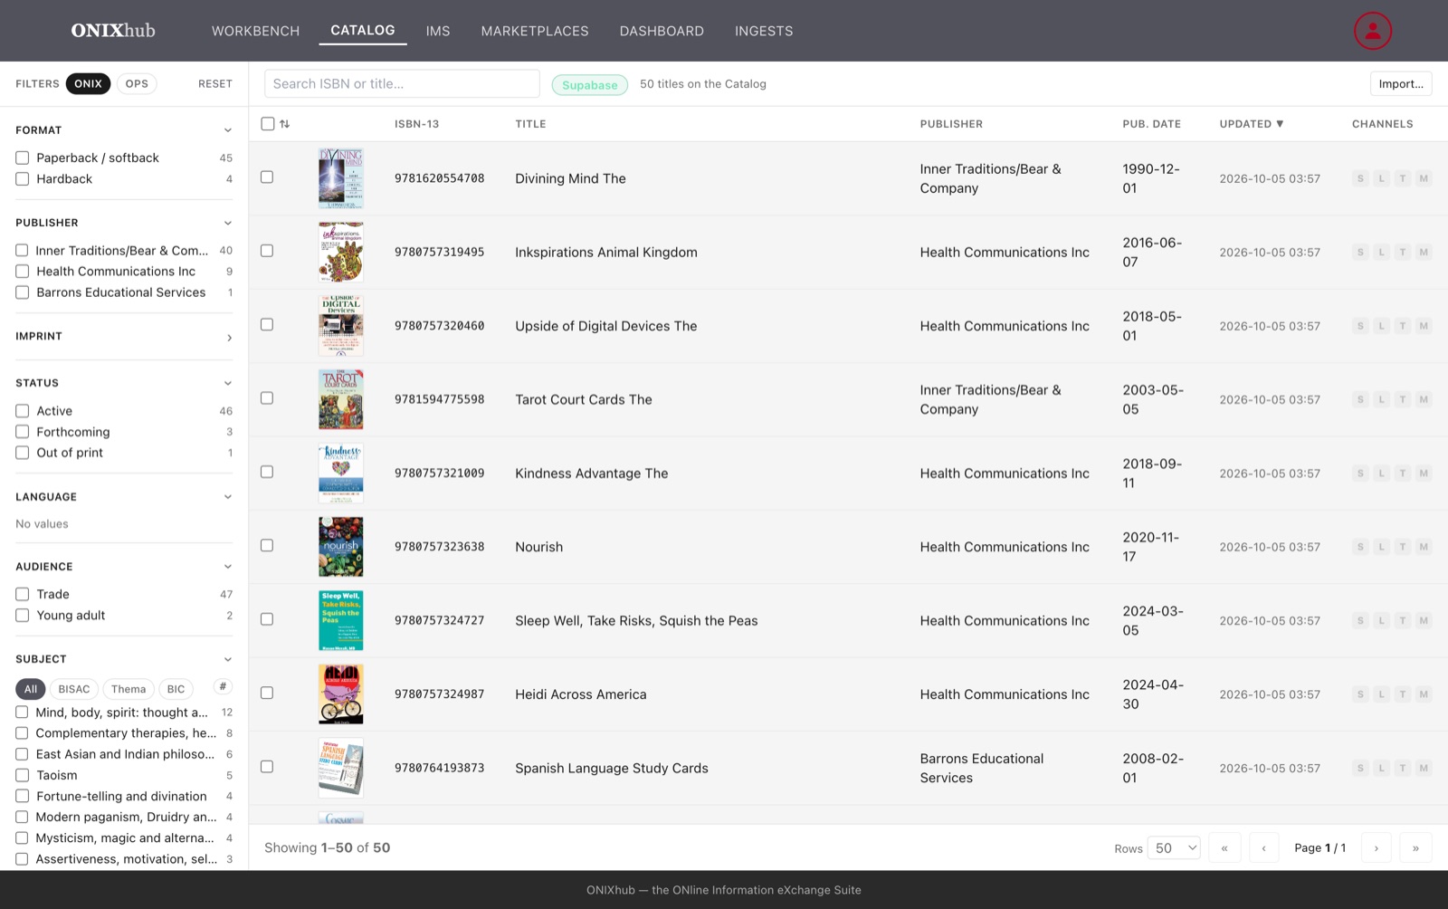Expand the Imprint filter section

(x=229, y=338)
